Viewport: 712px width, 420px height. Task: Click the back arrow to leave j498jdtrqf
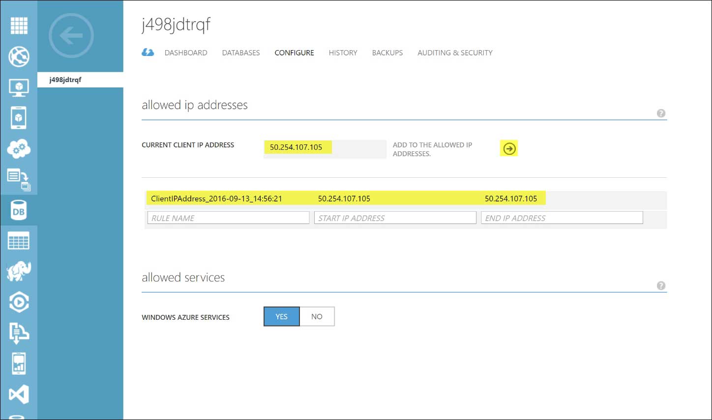pos(71,36)
